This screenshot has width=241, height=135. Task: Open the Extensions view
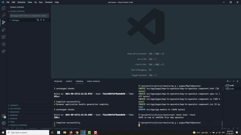pyautogui.click(x=3, y=37)
